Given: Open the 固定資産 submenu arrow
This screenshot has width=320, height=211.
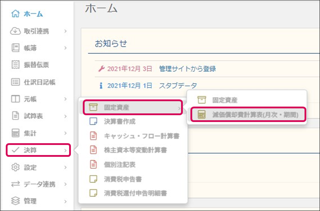Looking at the screenshot, I should click(x=179, y=108).
